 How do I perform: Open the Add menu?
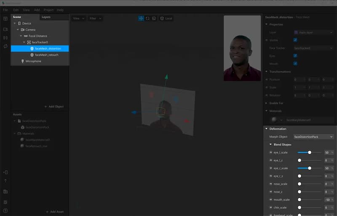click(x=37, y=10)
